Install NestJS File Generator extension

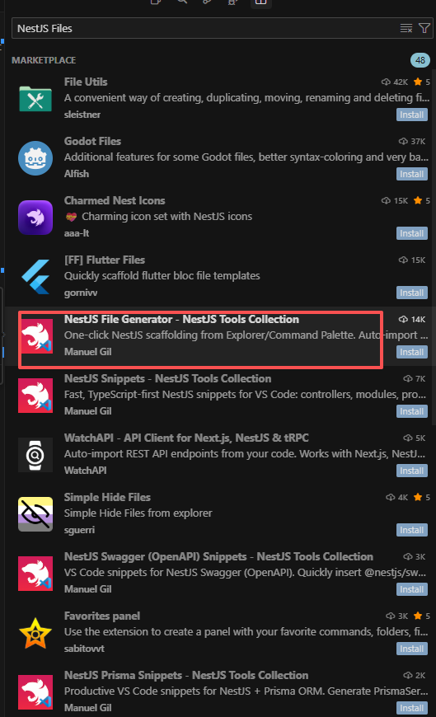412,352
